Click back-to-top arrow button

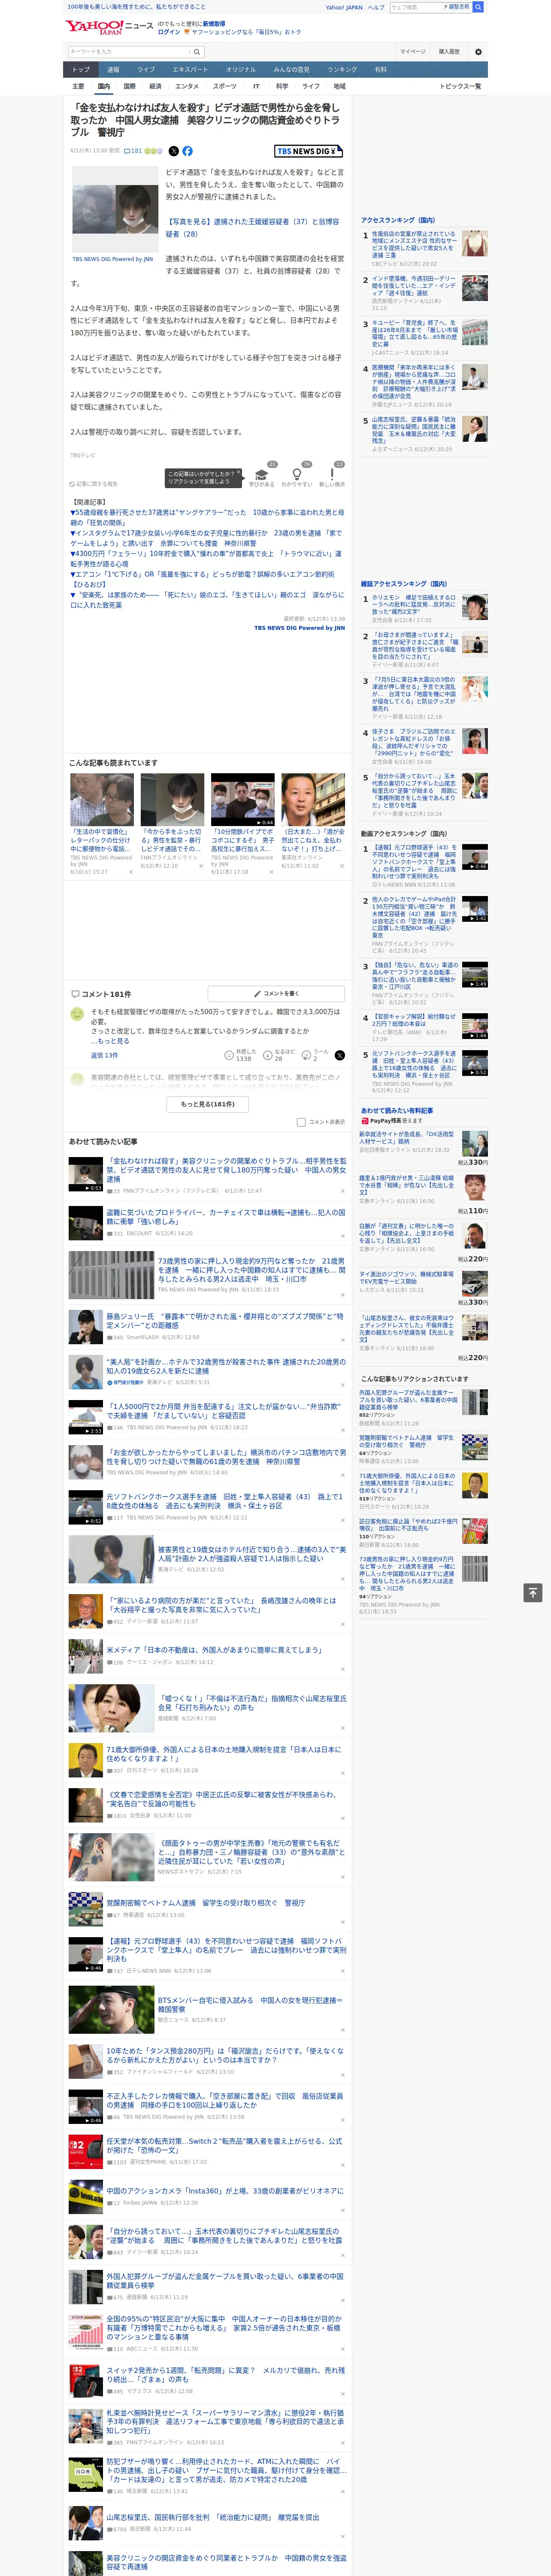(x=533, y=1592)
